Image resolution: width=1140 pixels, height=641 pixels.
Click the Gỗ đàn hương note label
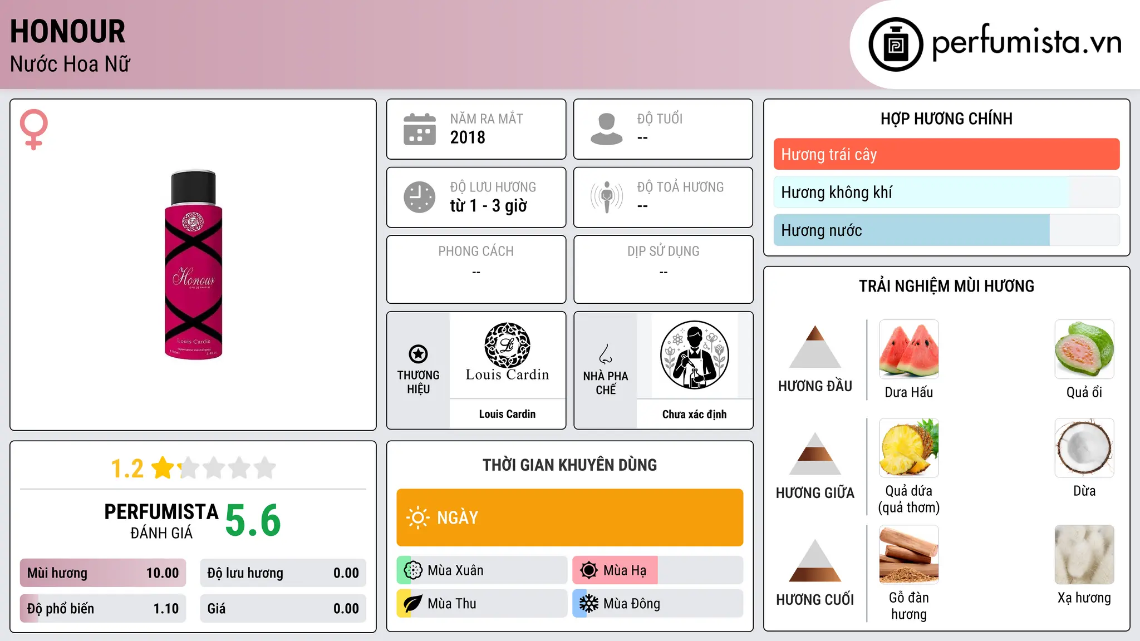909,606
